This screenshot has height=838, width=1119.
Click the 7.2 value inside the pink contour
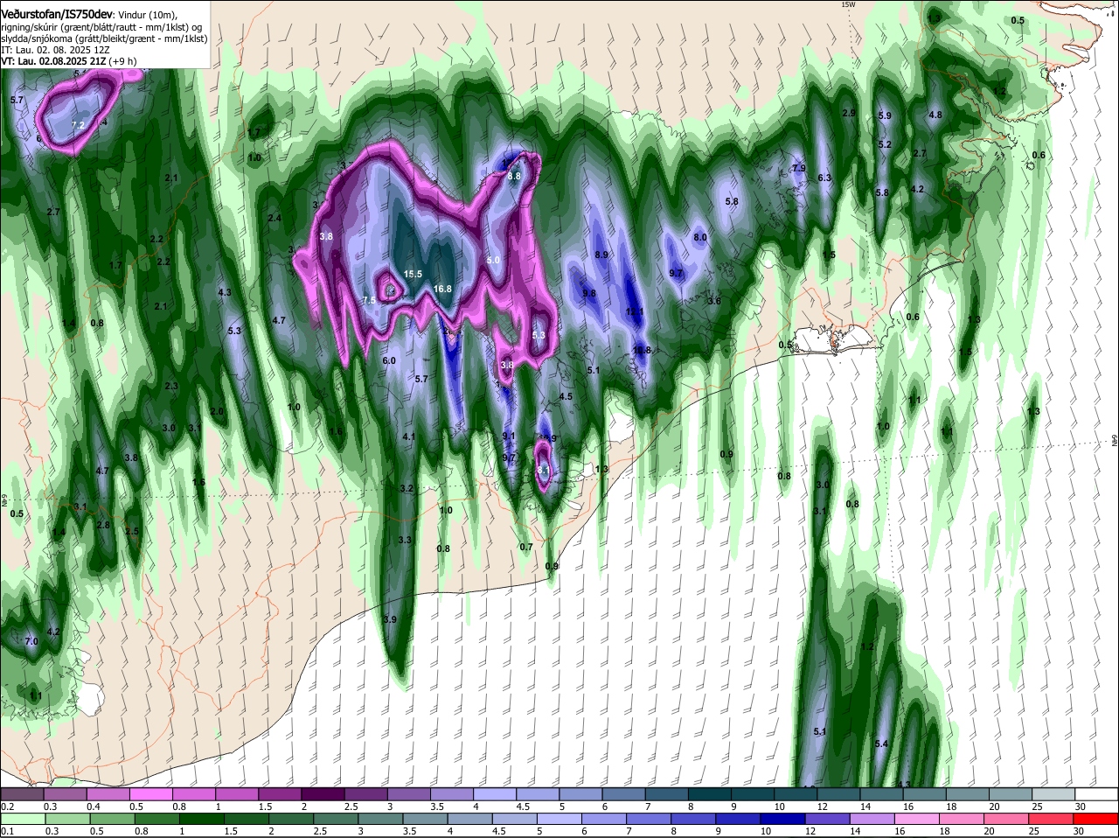pos(78,125)
